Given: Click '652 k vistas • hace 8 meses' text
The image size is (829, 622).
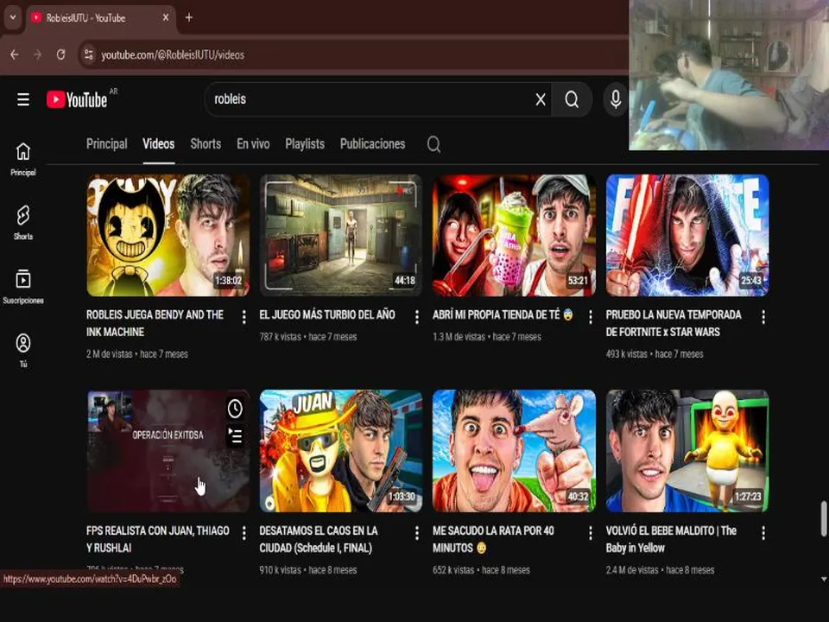Looking at the screenshot, I should [x=481, y=569].
